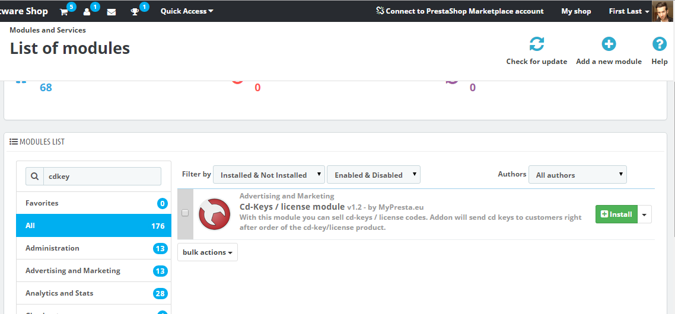
Task: Tick the Cd-Keys module checkbox
Action: (185, 213)
